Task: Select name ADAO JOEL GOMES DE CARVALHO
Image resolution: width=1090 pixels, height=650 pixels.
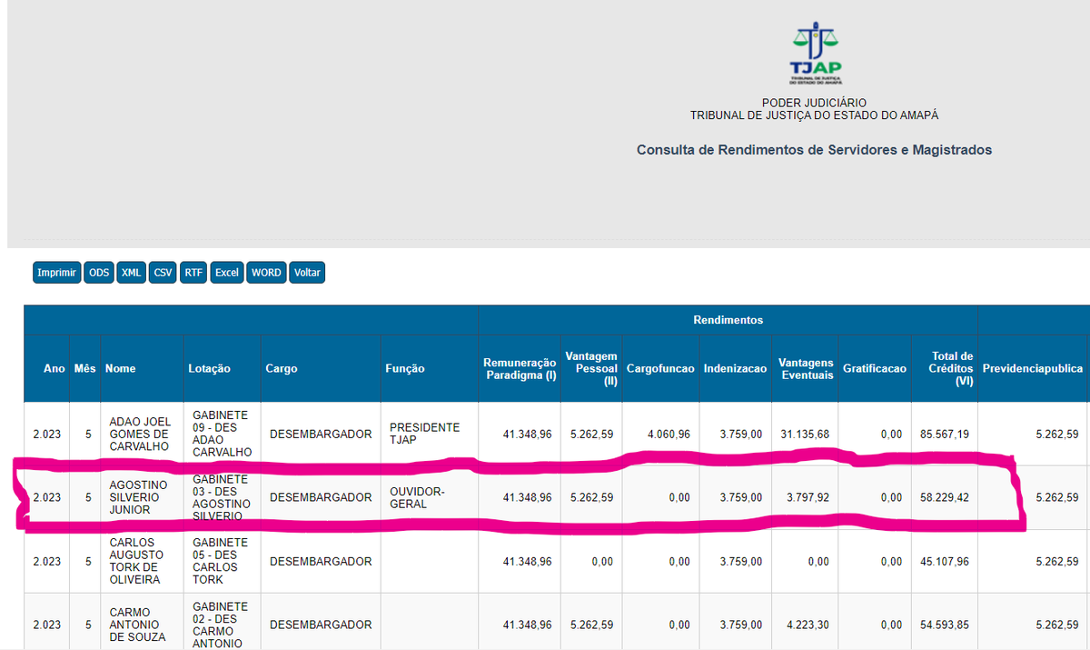Action: pyautogui.click(x=139, y=435)
